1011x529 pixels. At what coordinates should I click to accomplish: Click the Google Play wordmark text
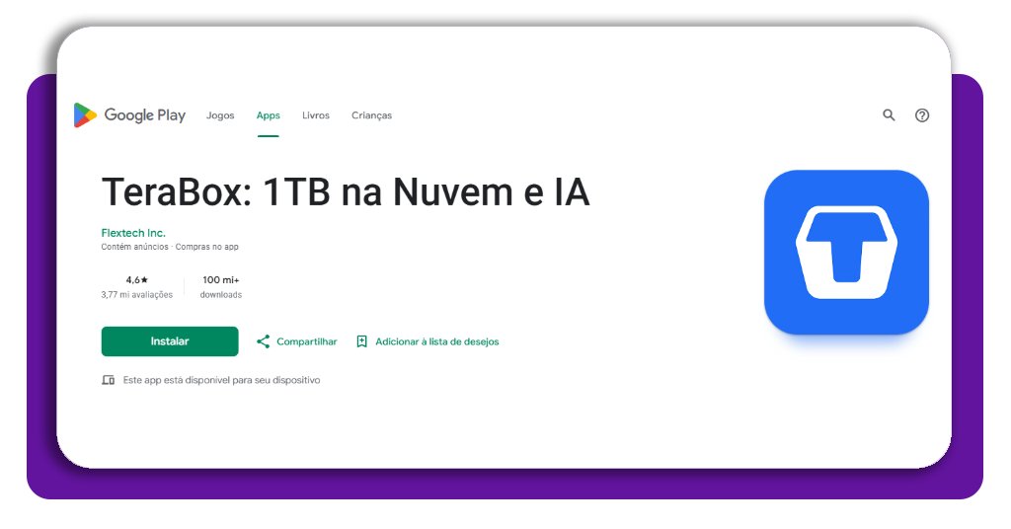click(145, 115)
